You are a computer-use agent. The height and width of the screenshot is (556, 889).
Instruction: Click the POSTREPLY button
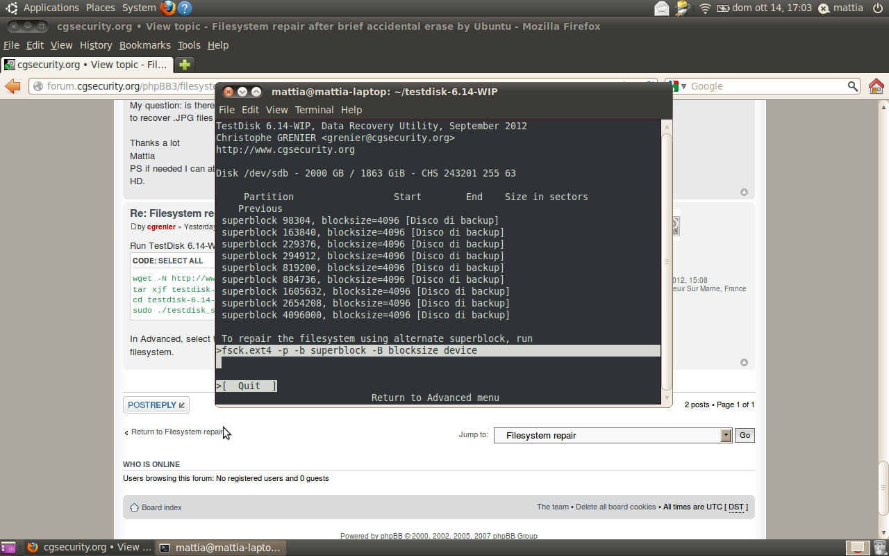tap(156, 404)
